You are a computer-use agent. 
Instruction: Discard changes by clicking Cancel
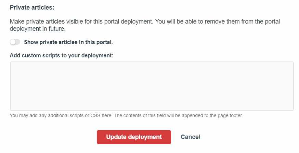(190, 137)
